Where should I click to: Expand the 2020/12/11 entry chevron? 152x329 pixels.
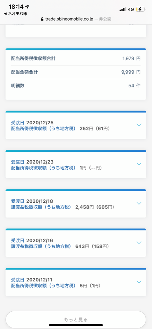139,282
